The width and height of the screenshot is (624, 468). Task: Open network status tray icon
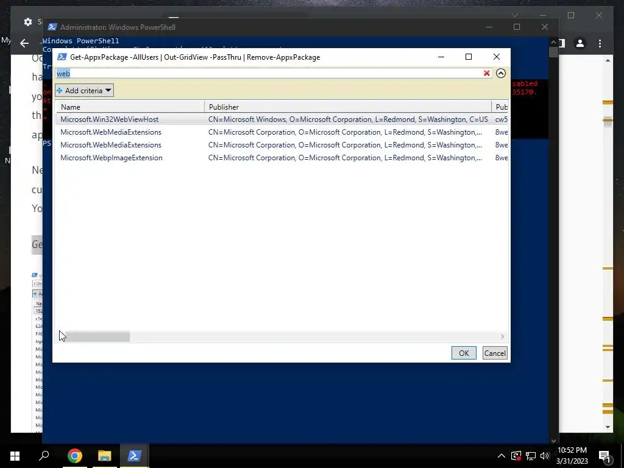tap(531, 456)
